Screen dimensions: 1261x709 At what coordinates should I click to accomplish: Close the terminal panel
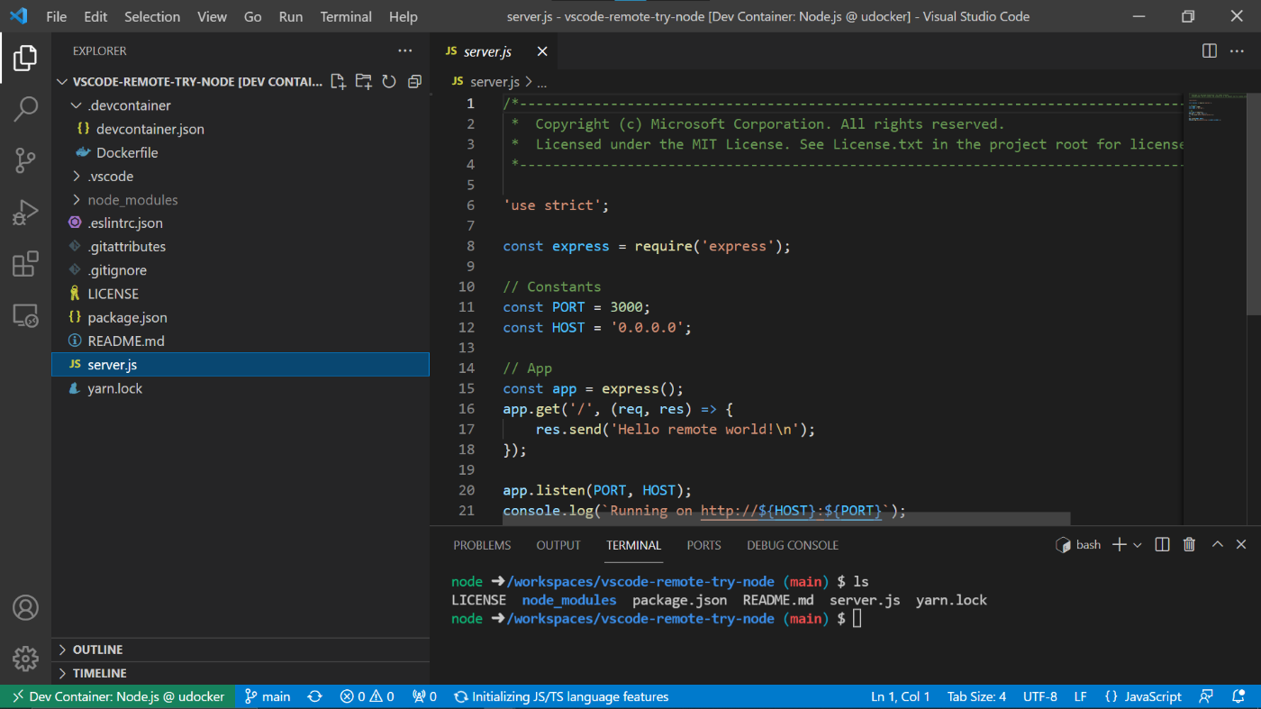pos(1241,544)
